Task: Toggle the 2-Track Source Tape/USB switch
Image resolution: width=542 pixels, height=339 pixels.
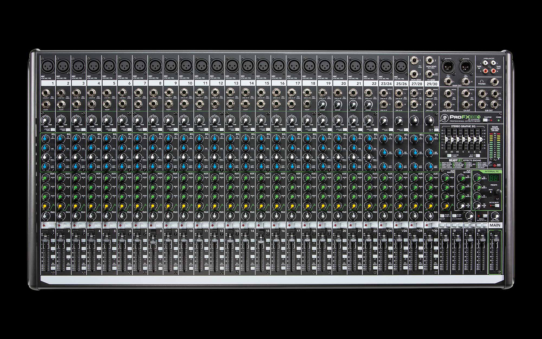Action: [454, 216]
